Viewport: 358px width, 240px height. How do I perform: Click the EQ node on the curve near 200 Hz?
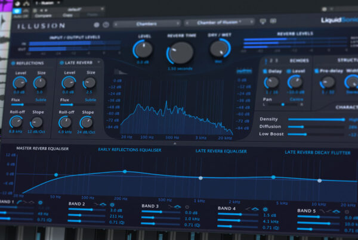(x=125, y=172)
